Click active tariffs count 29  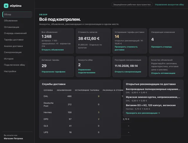[x=44, y=66]
